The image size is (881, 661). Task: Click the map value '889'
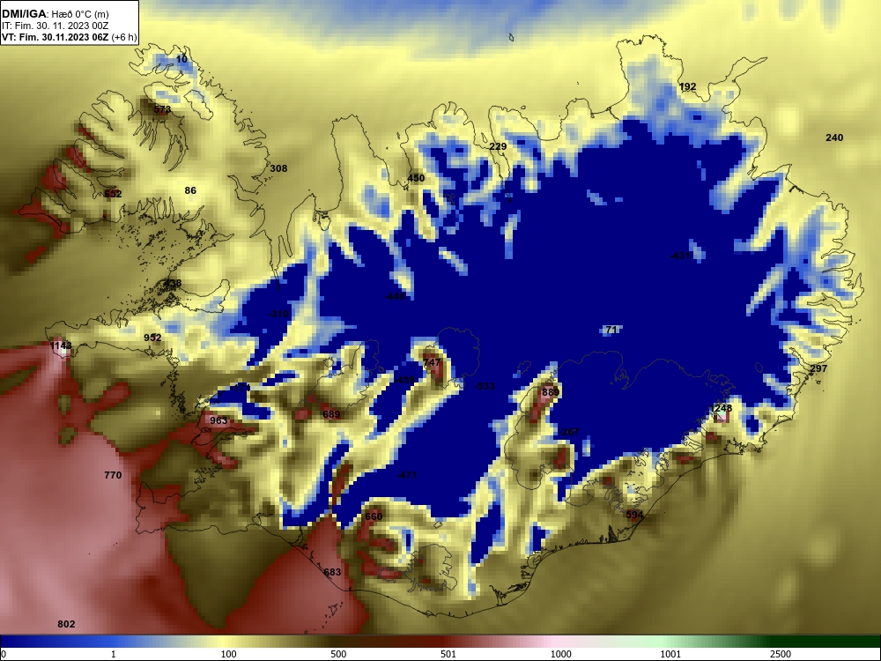click(x=551, y=392)
